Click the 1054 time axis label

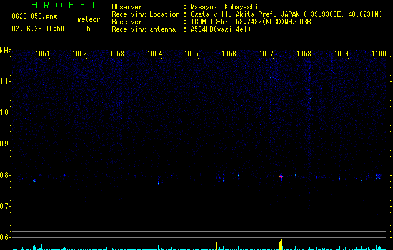[x=155, y=54]
